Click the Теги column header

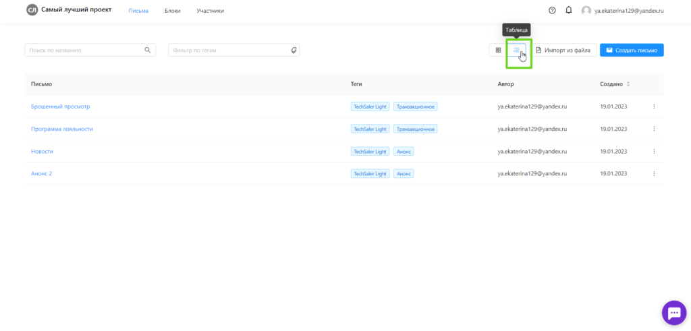356,84
